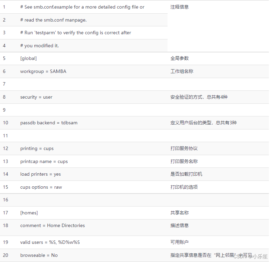Image resolution: width=273 pixels, height=262 pixels.
Task: Click line number 5
Action: (x=4, y=58)
